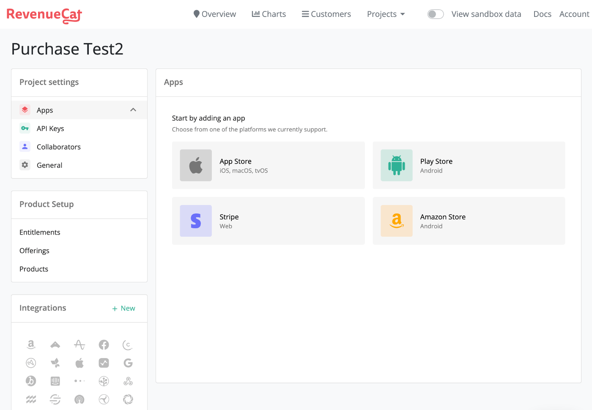
Task: Click the Apple Search Ads circle icon
Action: tap(31, 363)
